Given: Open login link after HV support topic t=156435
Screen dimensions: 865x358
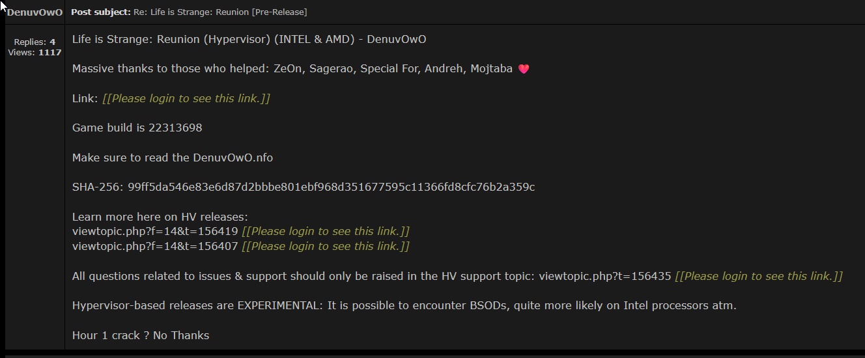Looking at the screenshot, I should pyautogui.click(x=758, y=276).
